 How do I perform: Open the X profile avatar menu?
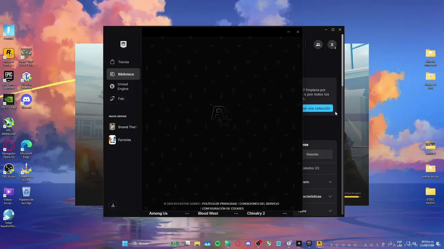[332, 45]
